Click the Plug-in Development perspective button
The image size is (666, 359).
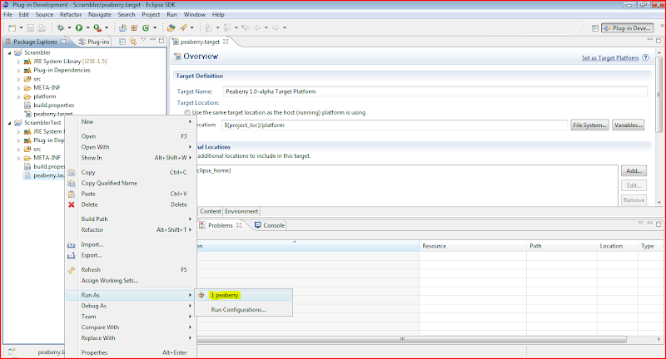tap(627, 28)
